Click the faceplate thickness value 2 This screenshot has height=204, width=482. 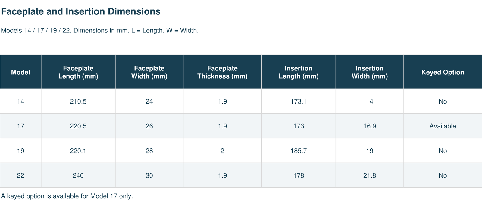[223, 151]
